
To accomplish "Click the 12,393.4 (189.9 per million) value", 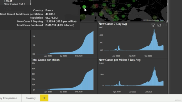I will 61,22.
